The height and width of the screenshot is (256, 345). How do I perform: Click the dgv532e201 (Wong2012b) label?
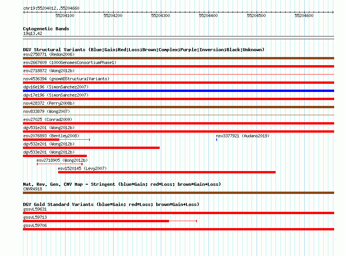(49, 144)
